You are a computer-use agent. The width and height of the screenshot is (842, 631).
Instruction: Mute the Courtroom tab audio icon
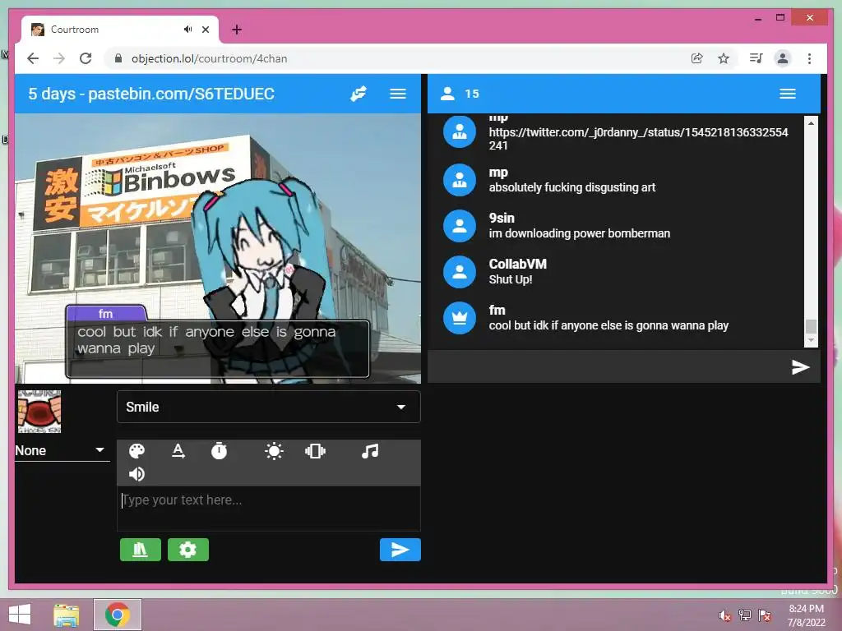click(x=187, y=30)
